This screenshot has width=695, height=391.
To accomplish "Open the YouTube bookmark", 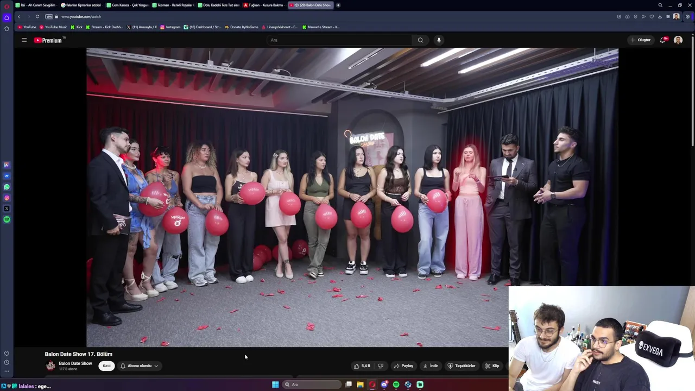I will (27, 27).
